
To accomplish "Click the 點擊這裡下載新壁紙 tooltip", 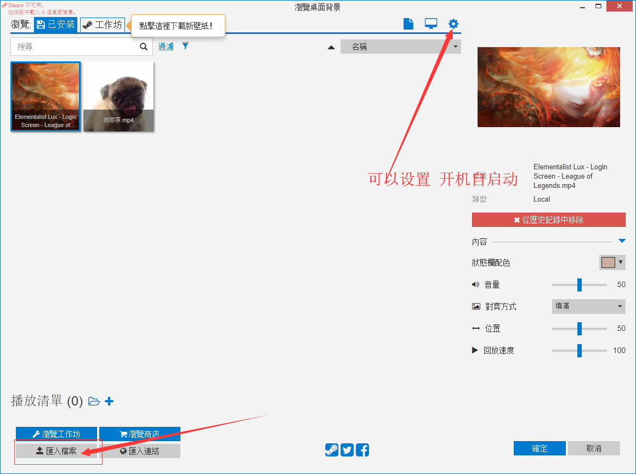I will click(x=178, y=26).
